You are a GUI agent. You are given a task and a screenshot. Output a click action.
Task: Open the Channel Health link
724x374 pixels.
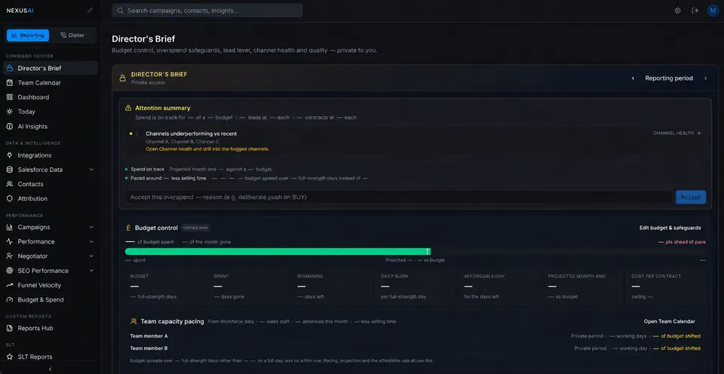(x=677, y=133)
